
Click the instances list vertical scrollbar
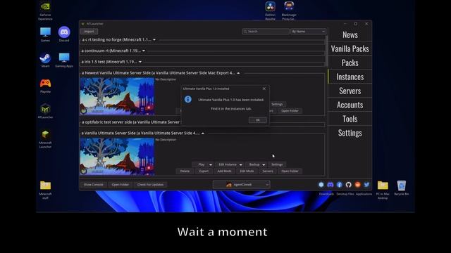tap(326, 51)
